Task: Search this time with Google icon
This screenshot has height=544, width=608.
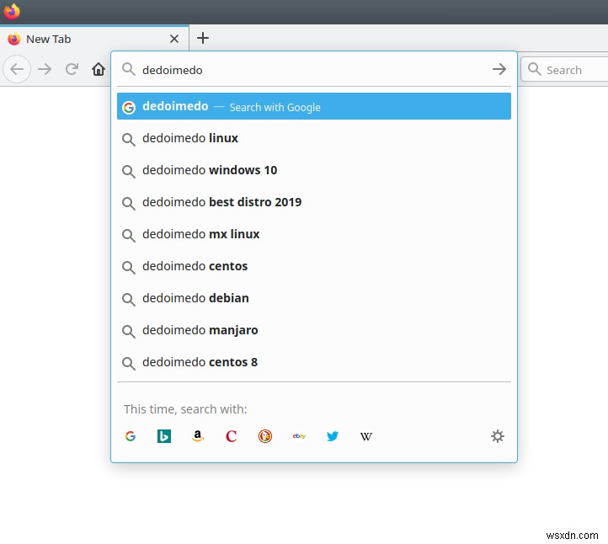Action: (x=131, y=436)
